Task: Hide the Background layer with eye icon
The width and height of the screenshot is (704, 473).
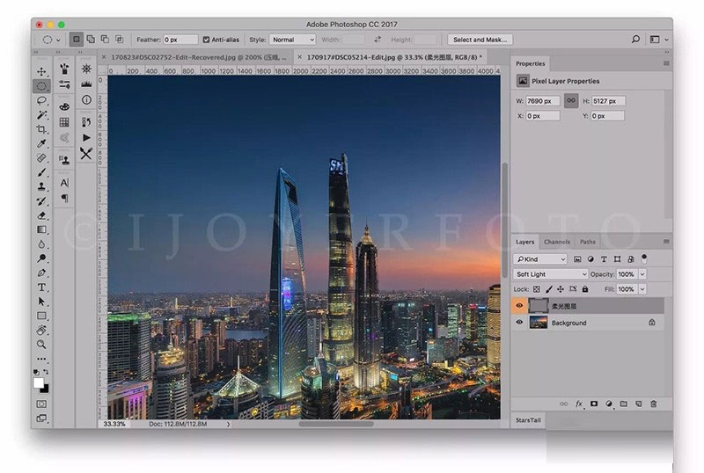Action: tap(519, 323)
